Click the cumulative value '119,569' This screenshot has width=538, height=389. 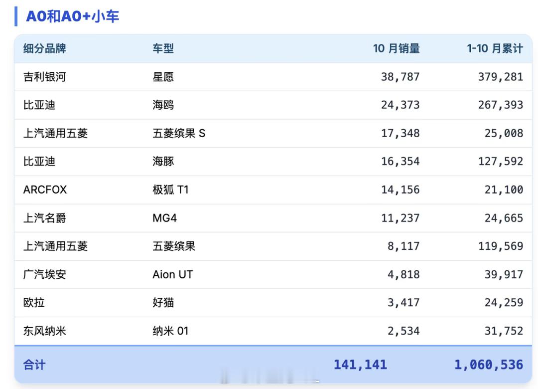501,246
